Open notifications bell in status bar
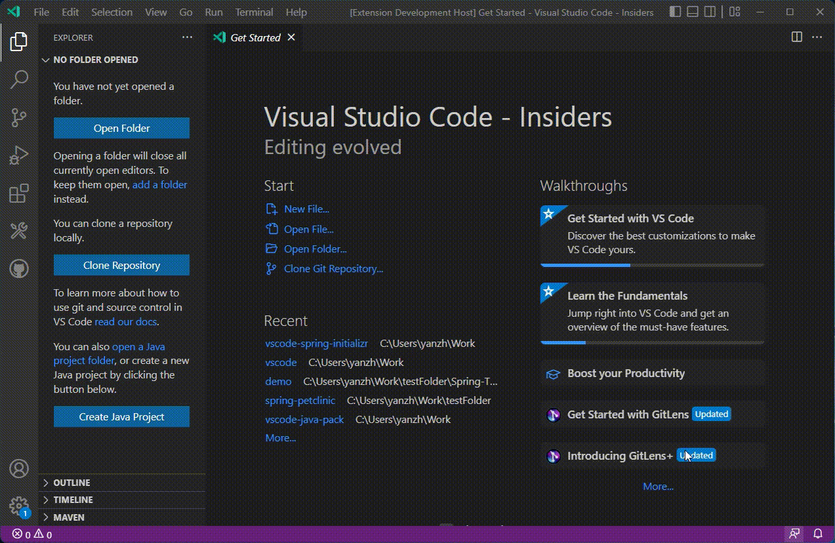Viewport: 835px width, 543px height. click(818, 534)
